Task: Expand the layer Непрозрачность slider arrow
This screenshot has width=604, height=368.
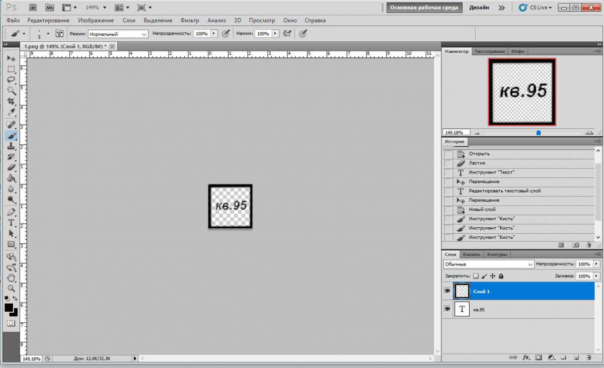Action: 597,264
